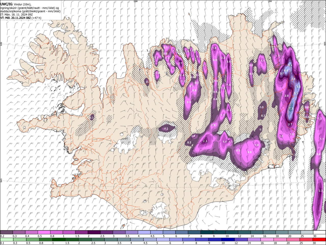326x245 pixels.
Task: Click the 15W longitude label at top
Action: tap(270, 1)
